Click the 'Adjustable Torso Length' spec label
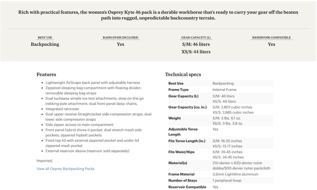 [183, 132]
